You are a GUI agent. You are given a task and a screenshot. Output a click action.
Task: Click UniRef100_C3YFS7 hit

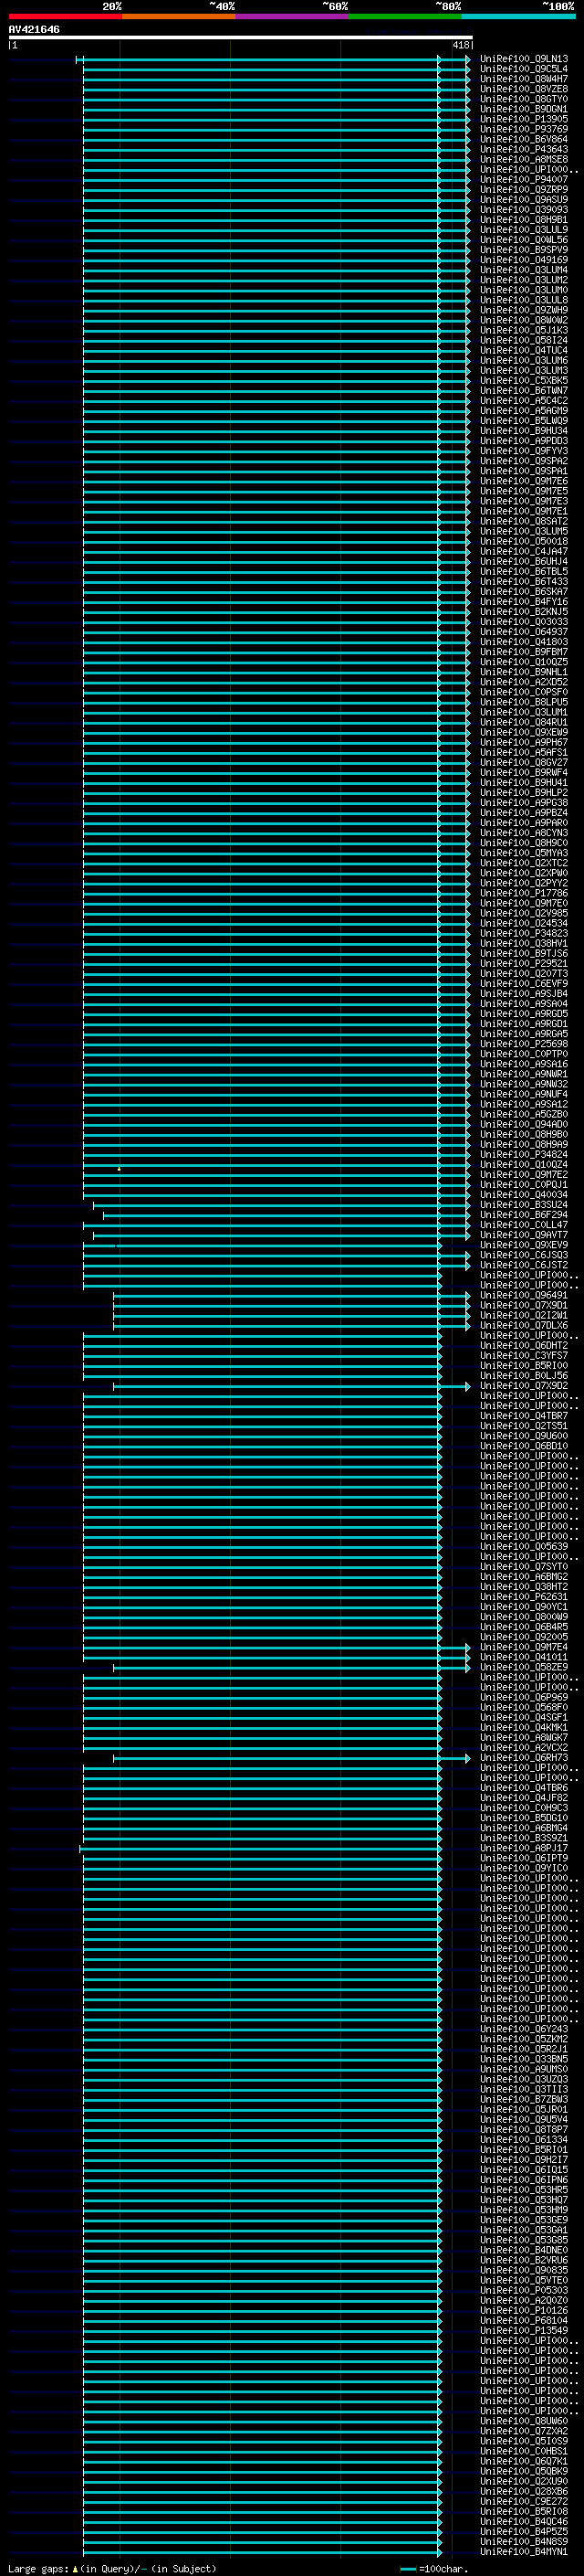click(523, 1355)
